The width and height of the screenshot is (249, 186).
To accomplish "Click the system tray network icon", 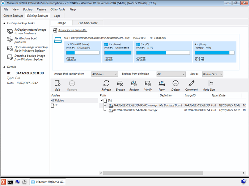I will [244, 182].
